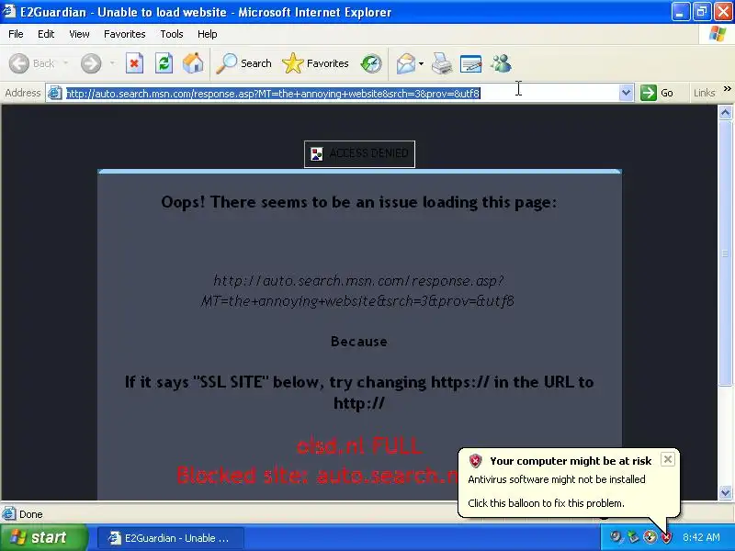
Task: Open the File menu
Action: tap(16, 34)
